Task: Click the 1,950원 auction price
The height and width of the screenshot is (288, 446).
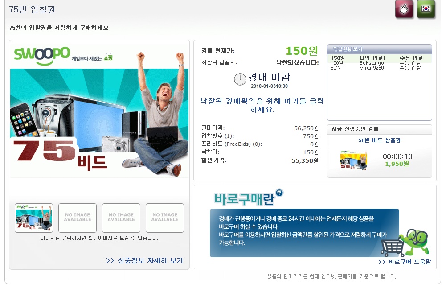Action: coord(397,164)
